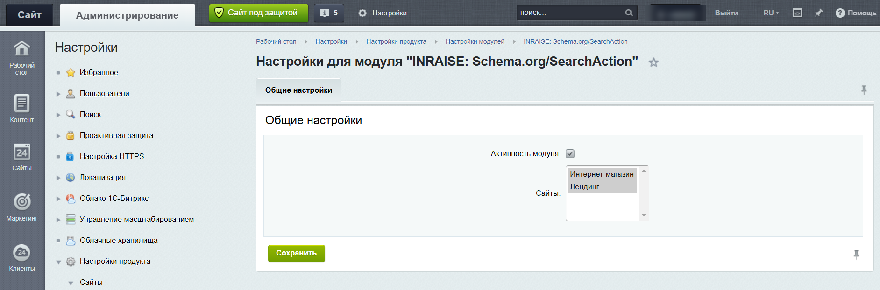Open the Рабочий стол sidebar icon
Image resolution: width=880 pixels, height=290 pixels.
pos(22,48)
